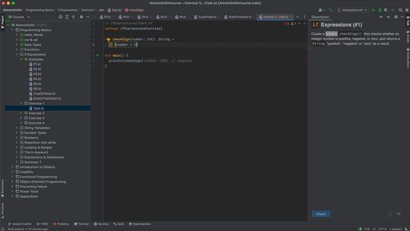The width and height of the screenshot is (410, 231).
Task: Select String Templates lesson
Action: [37, 128]
